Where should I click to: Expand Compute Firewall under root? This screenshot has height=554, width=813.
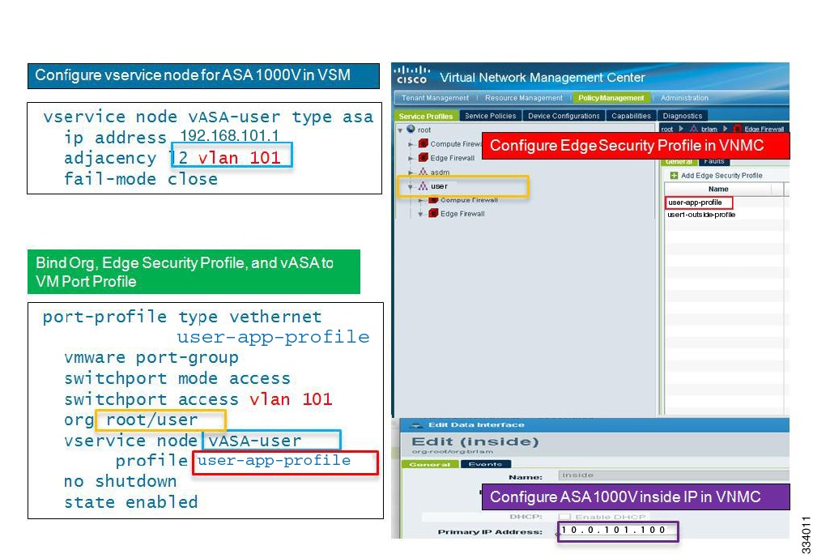point(411,144)
